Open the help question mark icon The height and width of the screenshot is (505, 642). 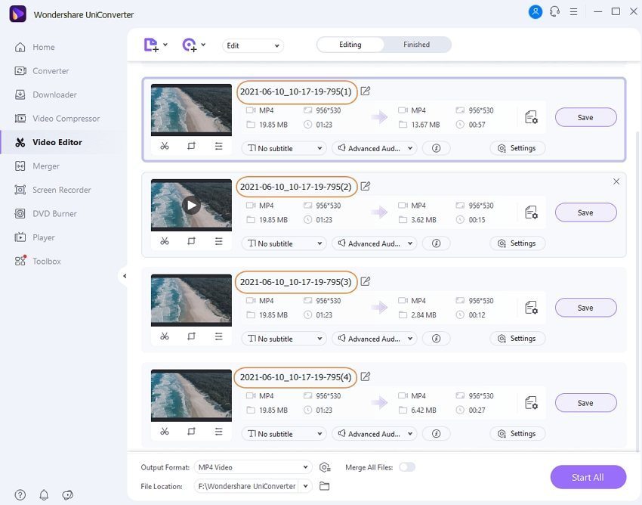[x=20, y=494]
